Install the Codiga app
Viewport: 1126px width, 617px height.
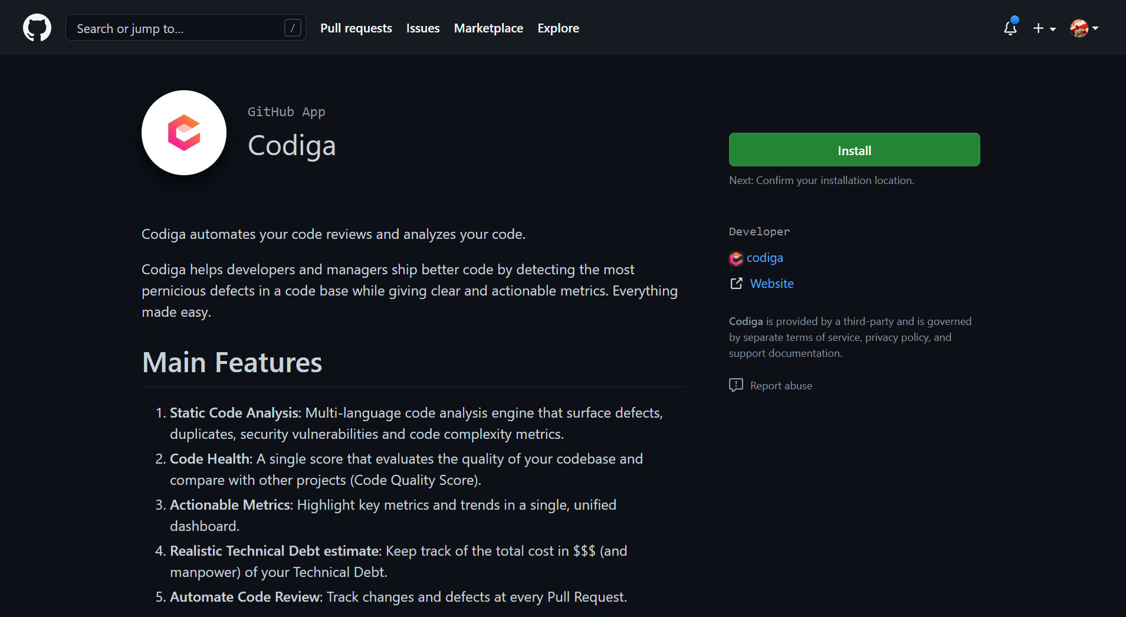click(854, 150)
